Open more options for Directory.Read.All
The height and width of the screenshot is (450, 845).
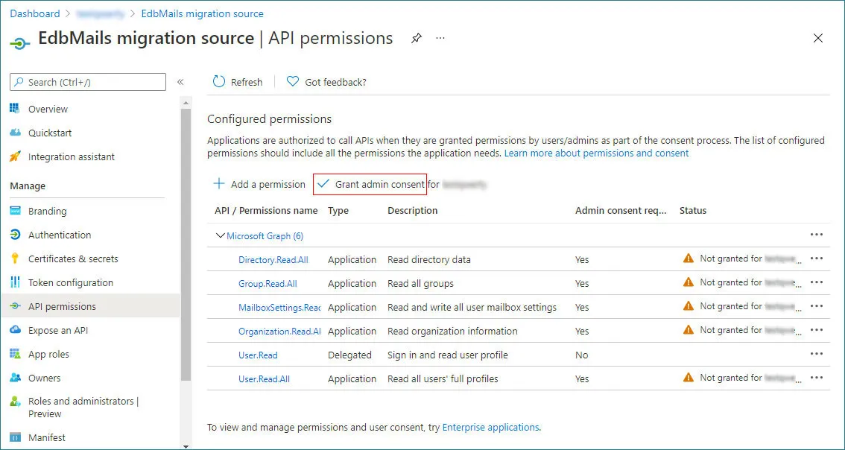(x=817, y=258)
